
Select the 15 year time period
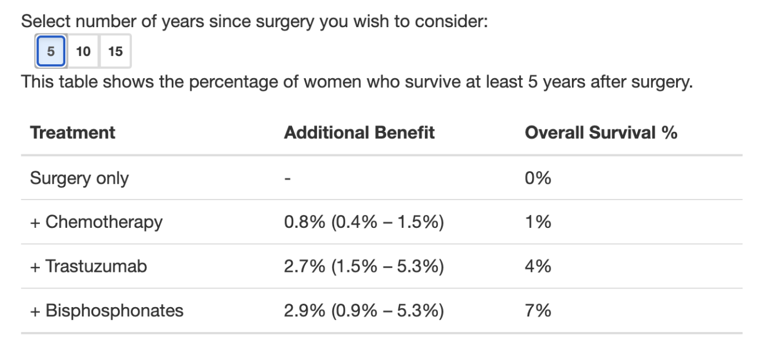coord(115,51)
